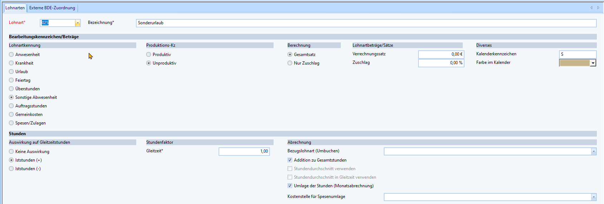This screenshot has height=204, width=604.
Task: Click the Bezeichnung text field
Action: [x=366, y=23]
